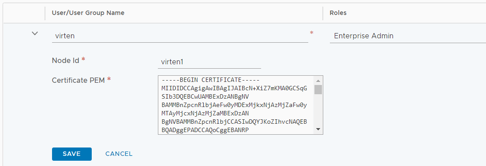
Task: Click the User/User Group Name column header
Action: click(x=88, y=13)
